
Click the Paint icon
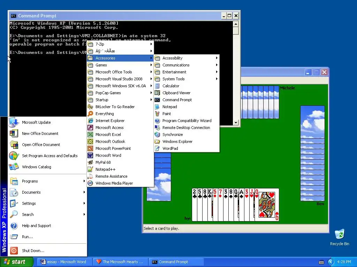(157, 114)
